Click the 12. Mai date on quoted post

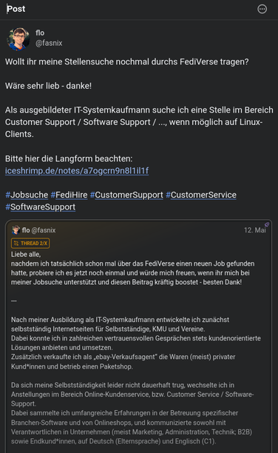click(x=255, y=230)
